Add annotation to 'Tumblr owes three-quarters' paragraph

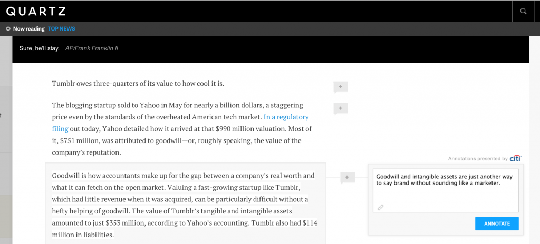(x=341, y=87)
